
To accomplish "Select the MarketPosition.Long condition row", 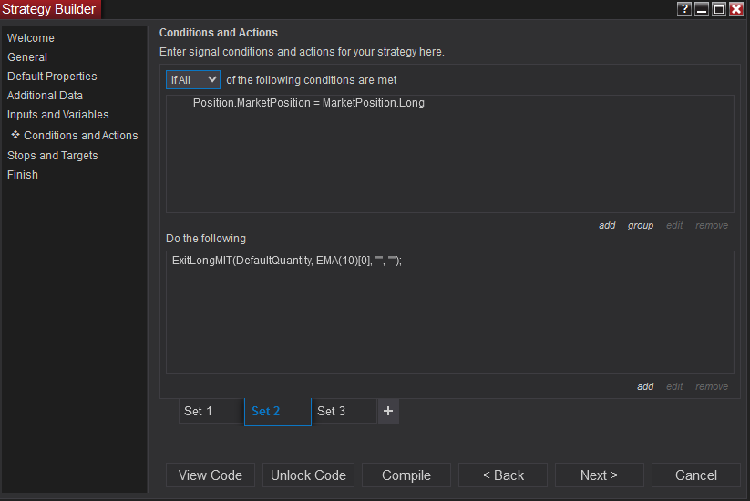I will pyautogui.click(x=308, y=103).
